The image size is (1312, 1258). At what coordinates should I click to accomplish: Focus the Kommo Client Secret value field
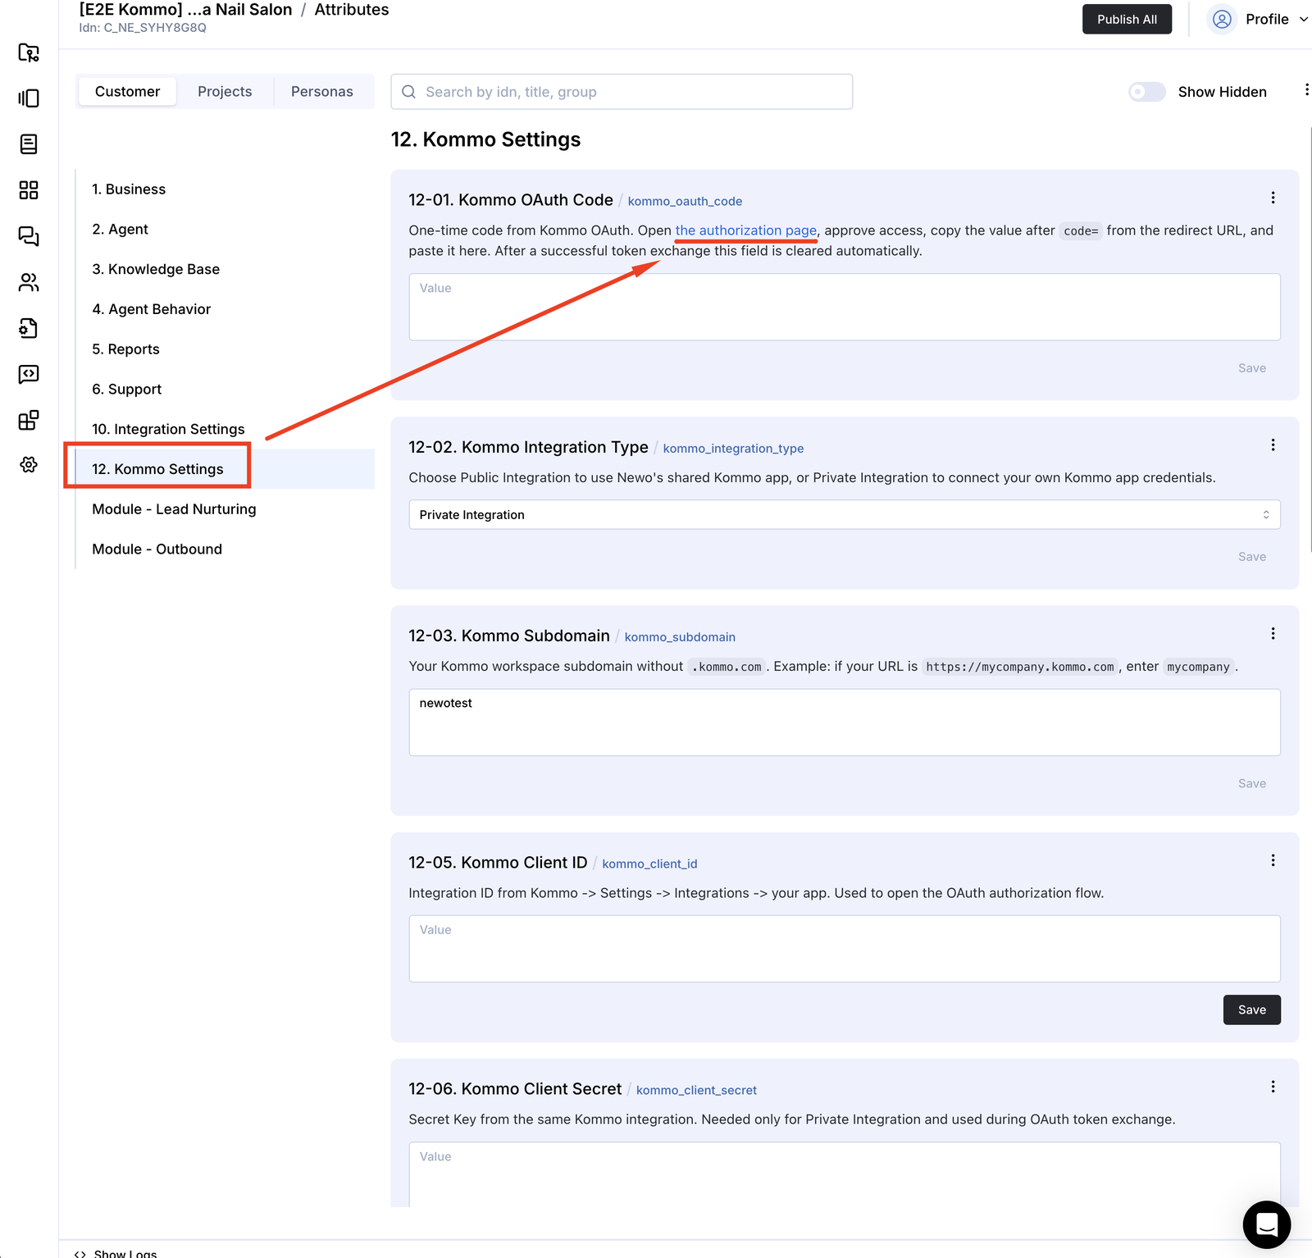[845, 1174]
